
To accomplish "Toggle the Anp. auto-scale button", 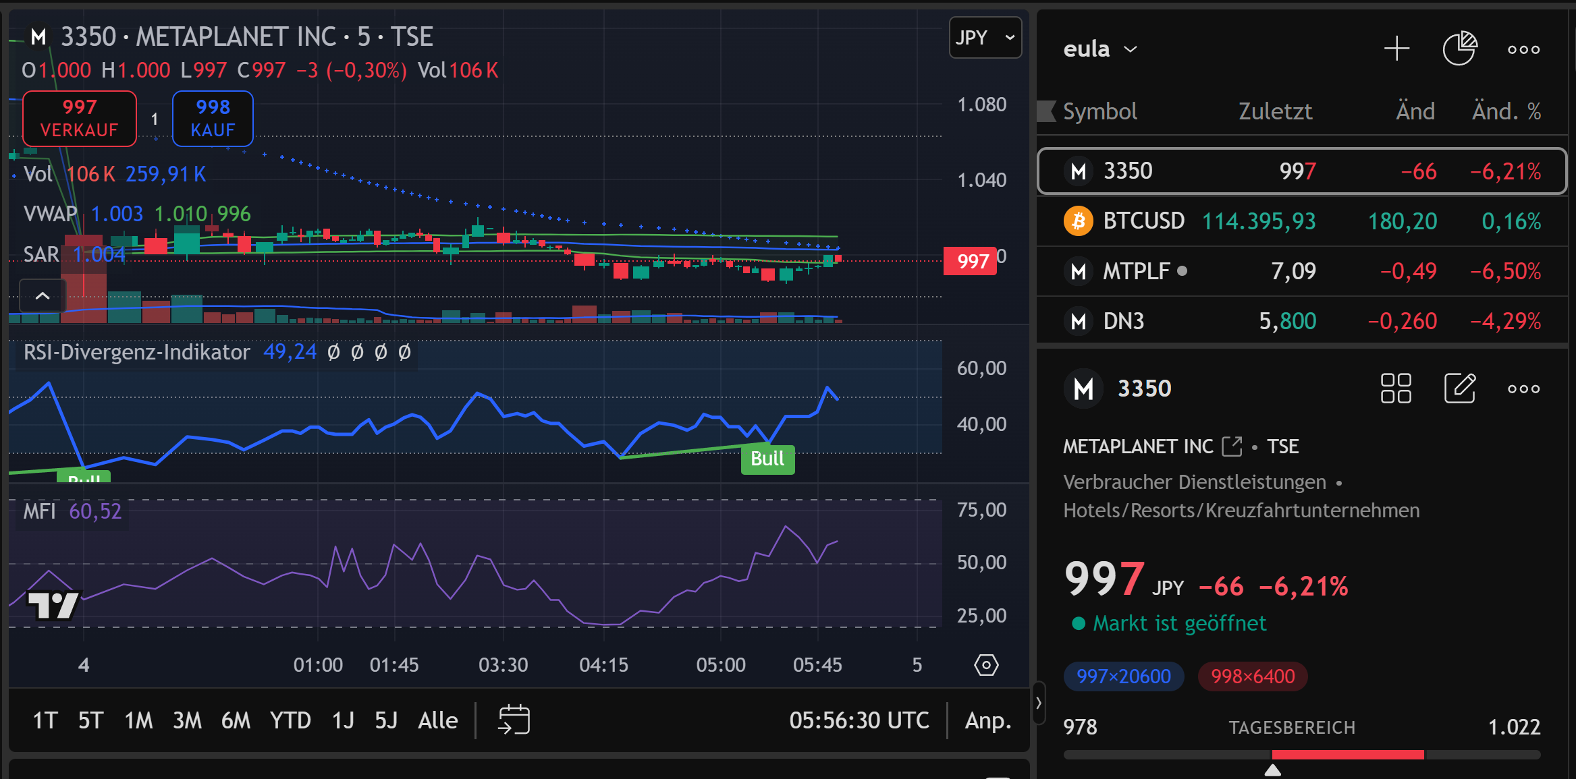I will tap(988, 720).
